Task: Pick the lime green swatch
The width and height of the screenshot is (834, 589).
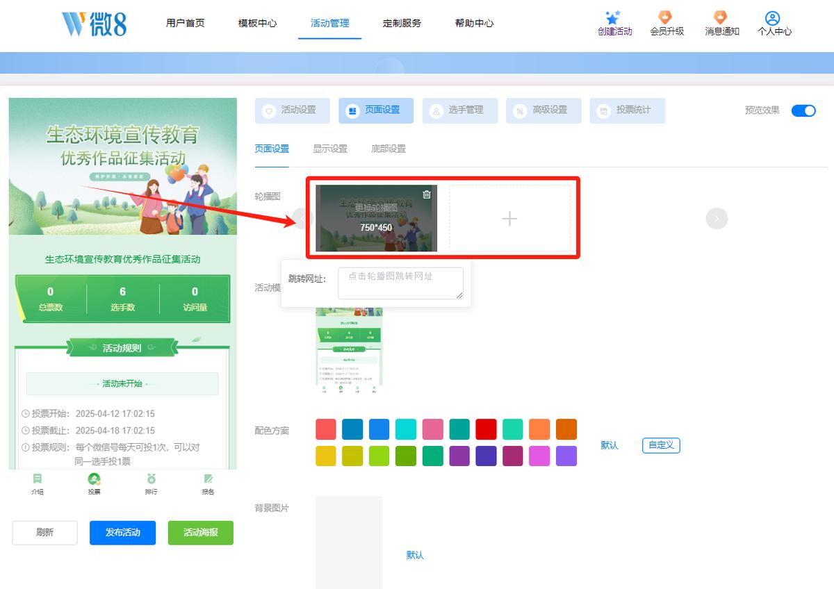Action: point(379,456)
